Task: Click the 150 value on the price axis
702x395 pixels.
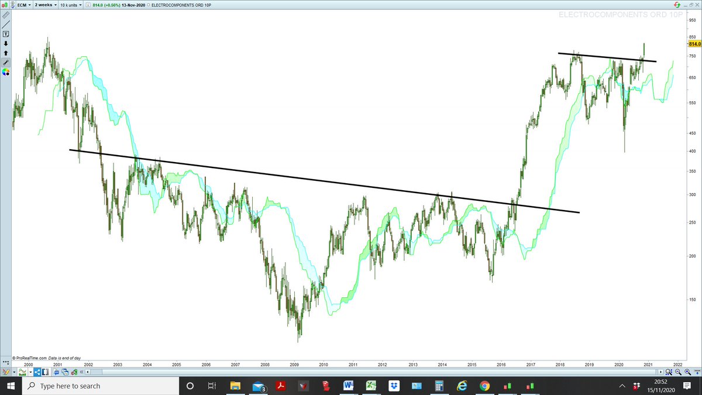Action: [693, 300]
